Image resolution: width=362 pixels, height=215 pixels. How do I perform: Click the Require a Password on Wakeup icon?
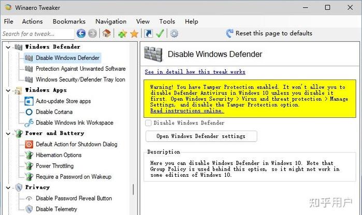(29, 177)
